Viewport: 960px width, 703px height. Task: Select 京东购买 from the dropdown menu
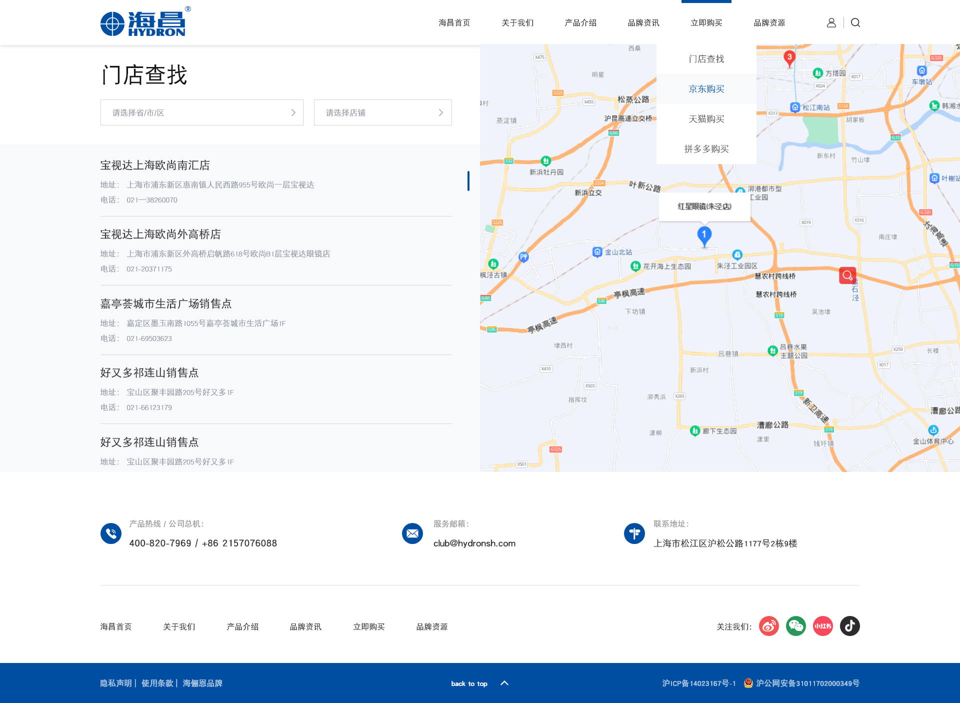coord(706,89)
